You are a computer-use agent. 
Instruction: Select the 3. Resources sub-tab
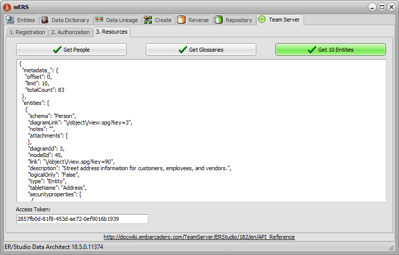coord(112,32)
